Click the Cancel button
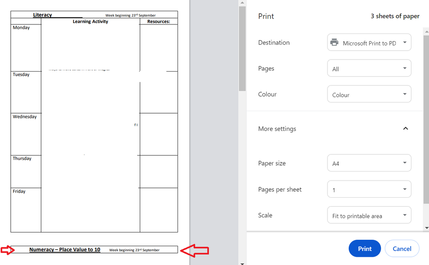This screenshot has width=429, height=265. point(402,249)
